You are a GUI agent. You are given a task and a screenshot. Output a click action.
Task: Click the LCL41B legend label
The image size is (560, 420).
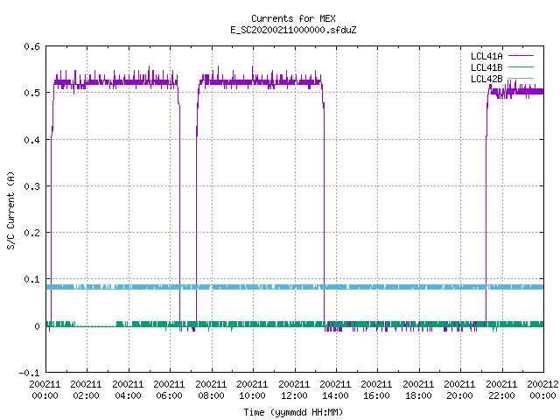click(x=486, y=67)
